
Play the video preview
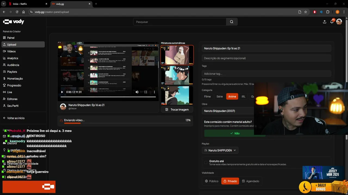(62, 92)
